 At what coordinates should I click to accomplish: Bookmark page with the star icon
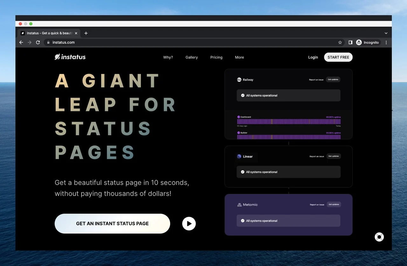[340, 42]
